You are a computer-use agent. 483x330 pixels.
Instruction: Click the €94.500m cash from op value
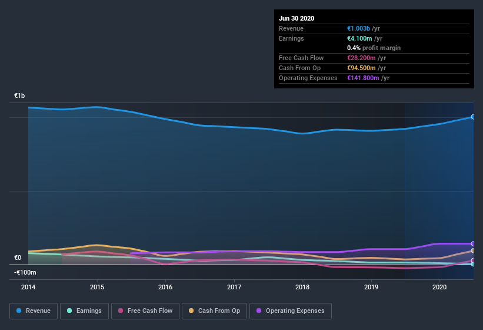tap(361, 68)
